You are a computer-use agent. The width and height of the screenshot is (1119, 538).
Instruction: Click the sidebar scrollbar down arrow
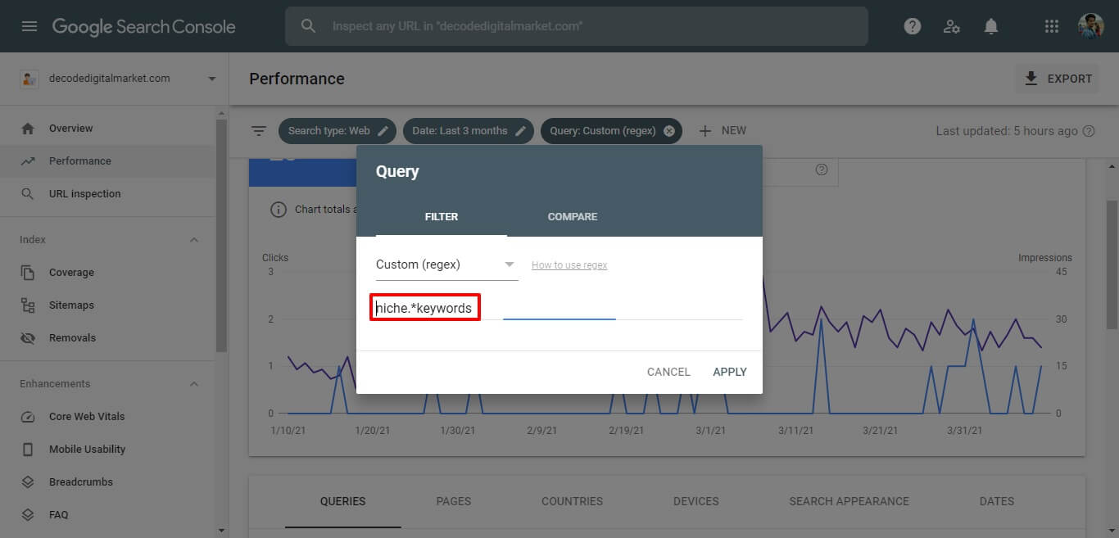click(221, 531)
